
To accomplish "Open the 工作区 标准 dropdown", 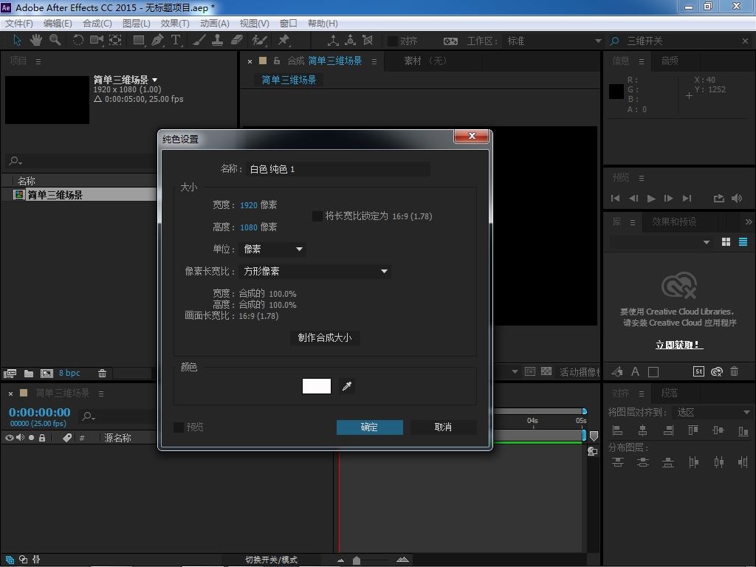I will click(552, 41).
